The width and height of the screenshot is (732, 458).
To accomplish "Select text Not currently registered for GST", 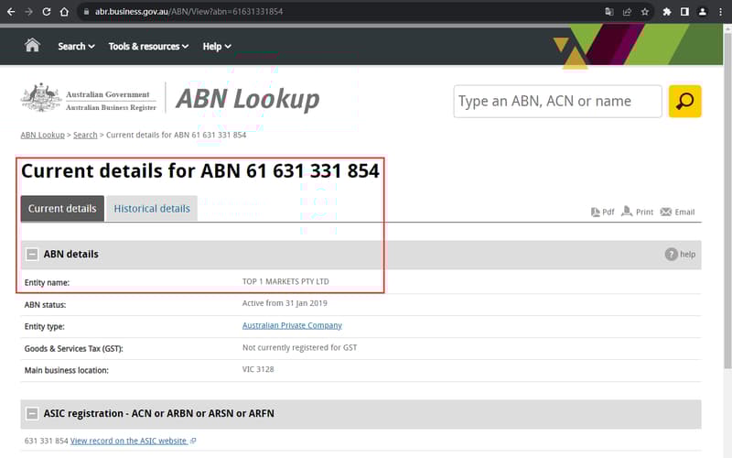I will pos(300,348).
